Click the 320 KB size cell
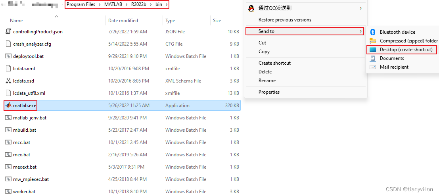The height and width of the screenshot is (196, 439). point(232,106)
